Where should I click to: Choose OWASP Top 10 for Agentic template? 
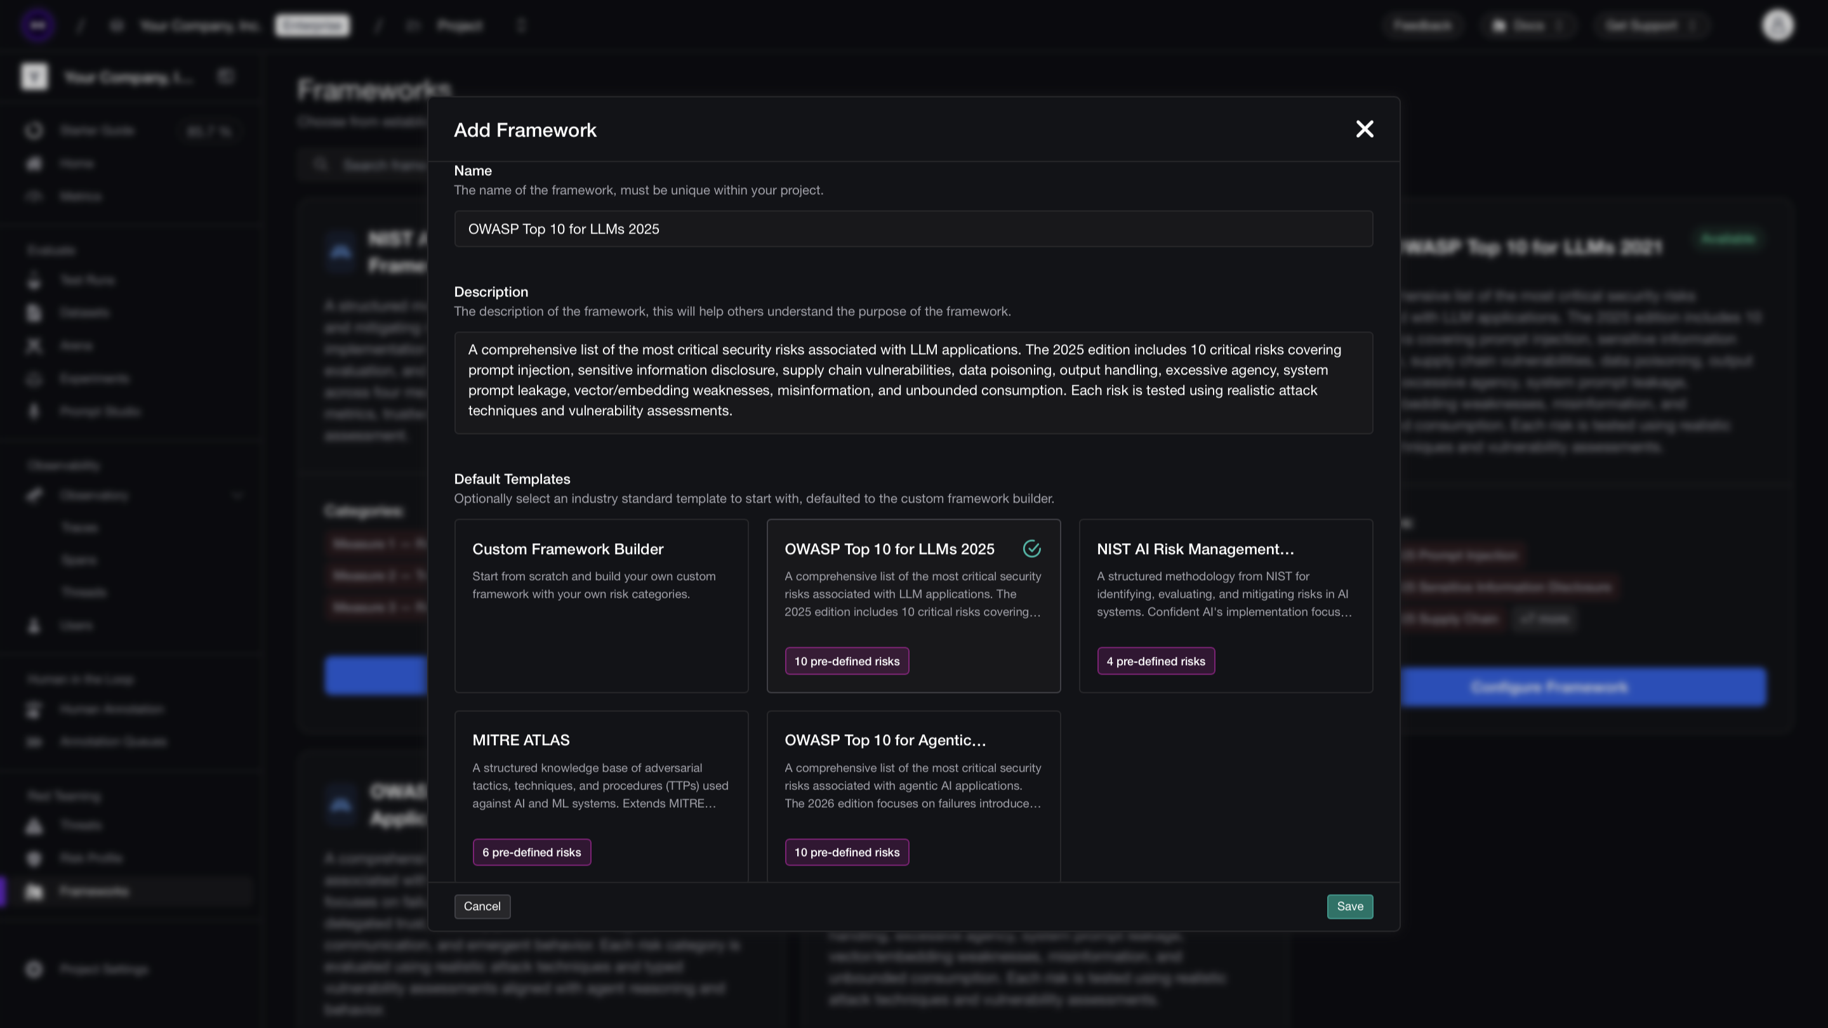point(913,787)
